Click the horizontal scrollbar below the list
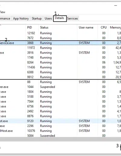The image size is (121, 156). point(60,139)
